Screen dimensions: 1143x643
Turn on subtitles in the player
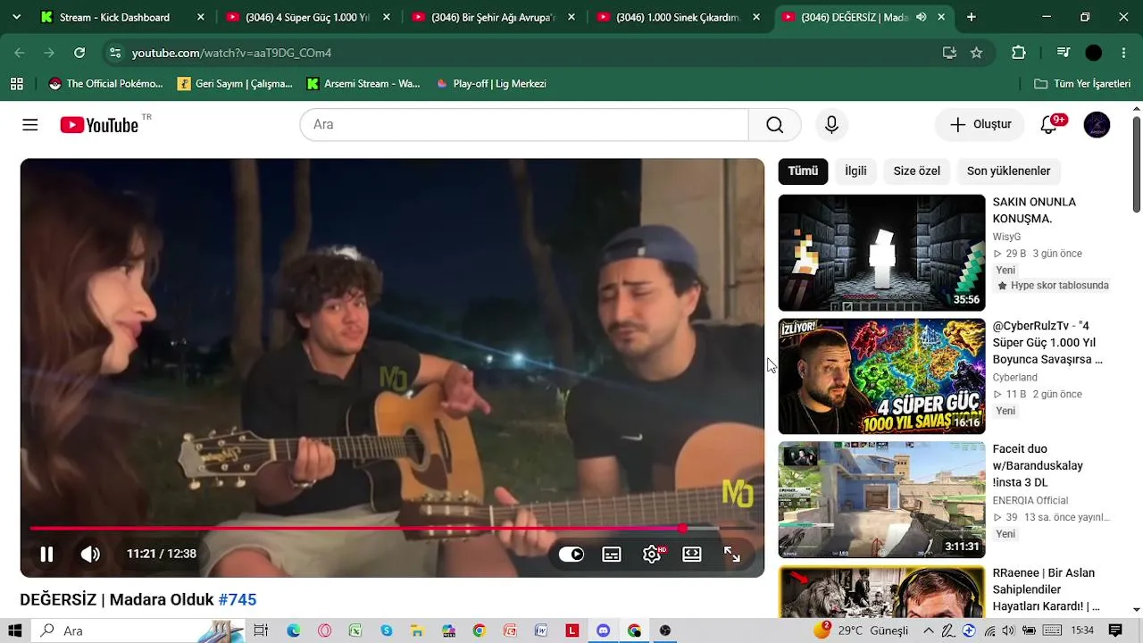612,555
